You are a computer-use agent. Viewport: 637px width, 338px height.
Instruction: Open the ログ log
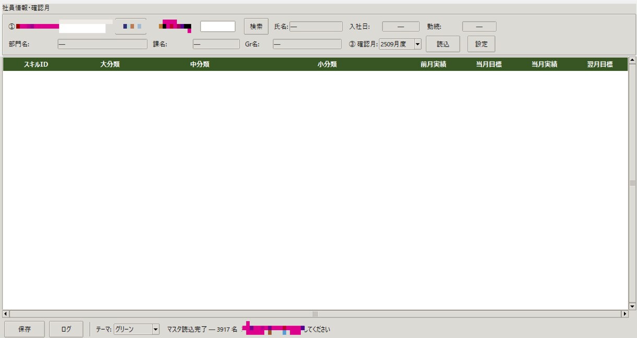[x=66, y=329]
